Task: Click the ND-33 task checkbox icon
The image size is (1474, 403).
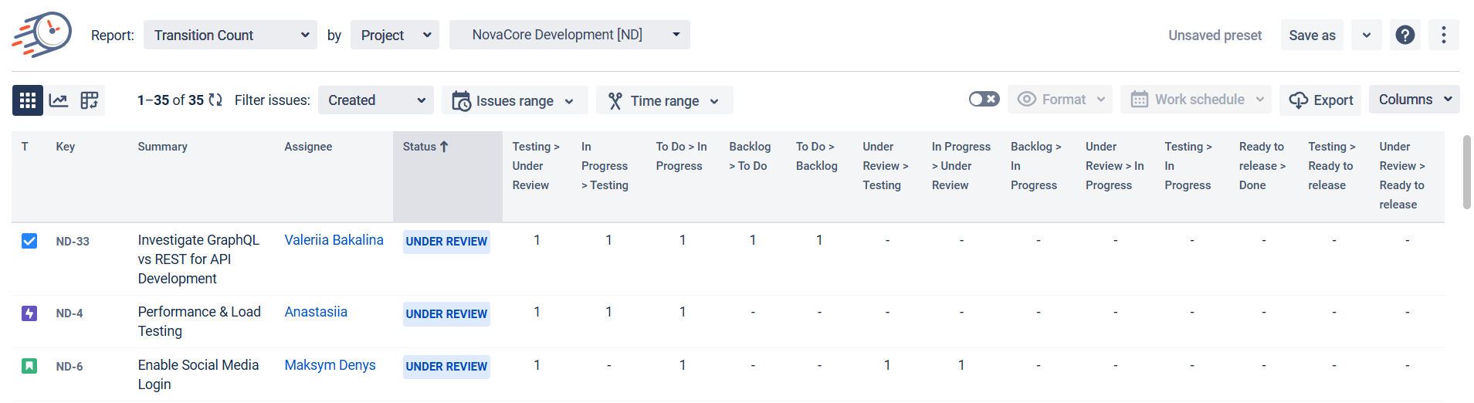Action: 29,241
